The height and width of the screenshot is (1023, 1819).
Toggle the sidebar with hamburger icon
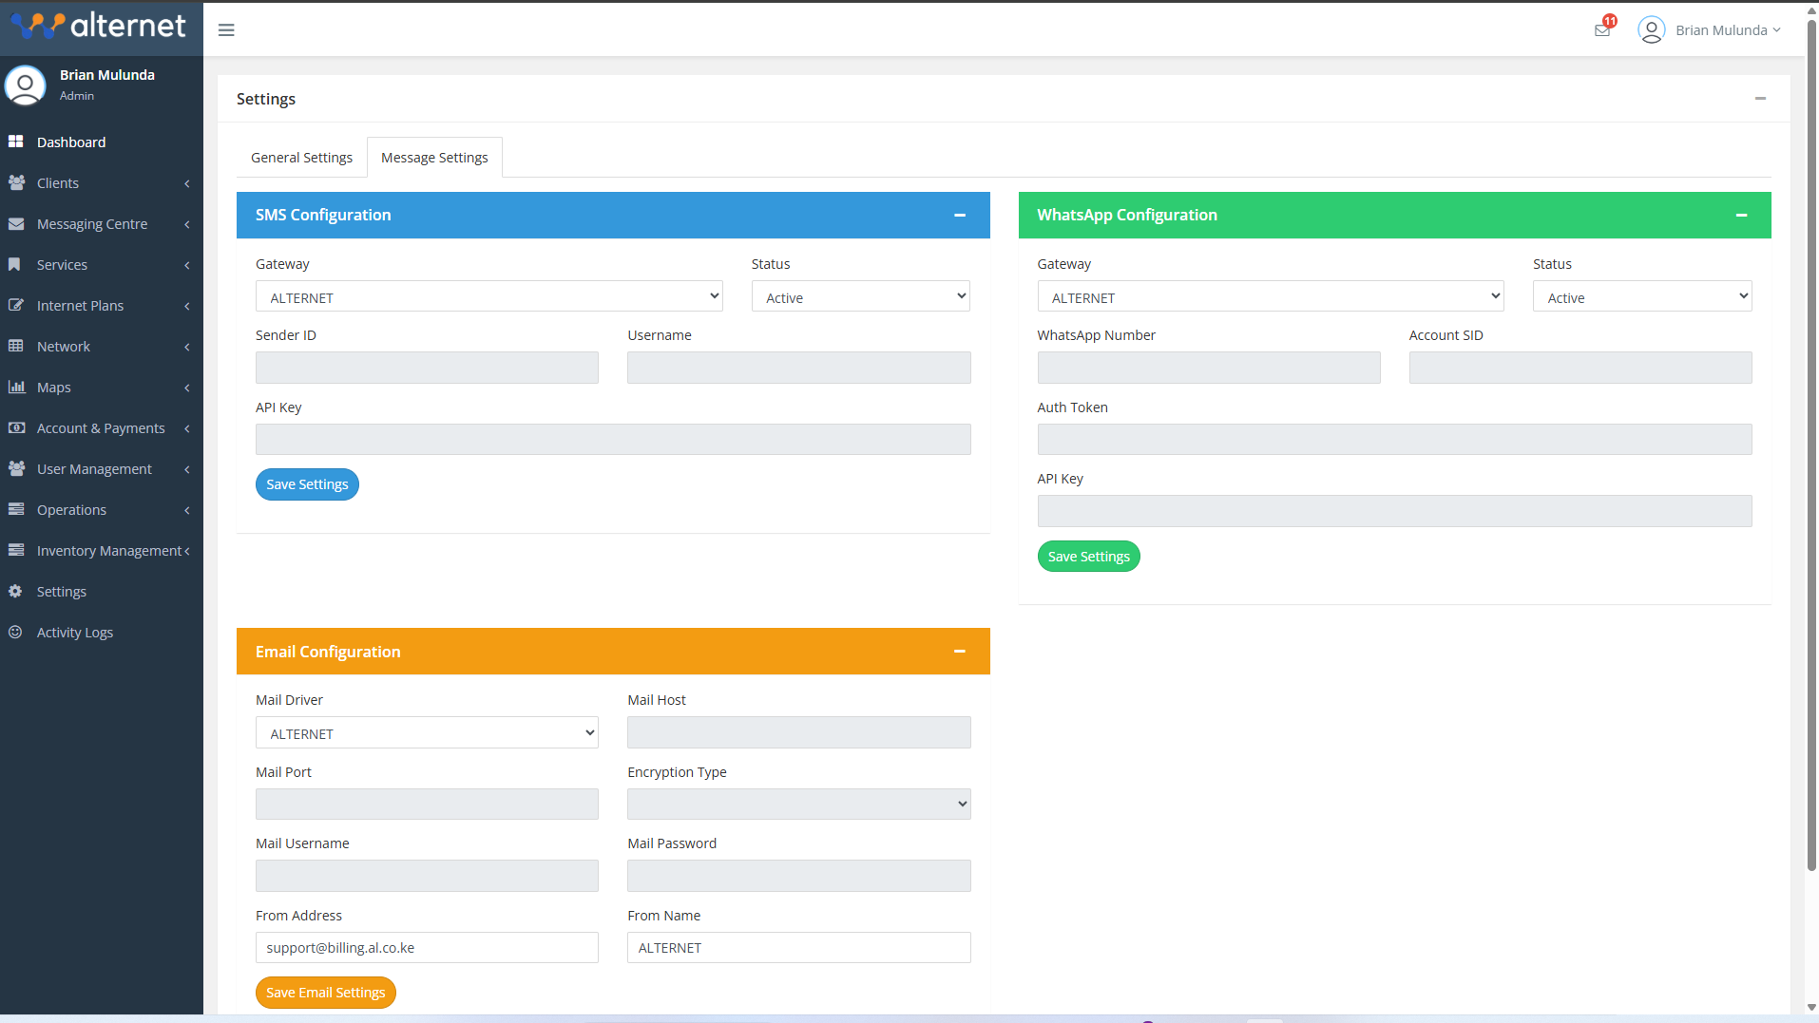click(x=226, y=29)
